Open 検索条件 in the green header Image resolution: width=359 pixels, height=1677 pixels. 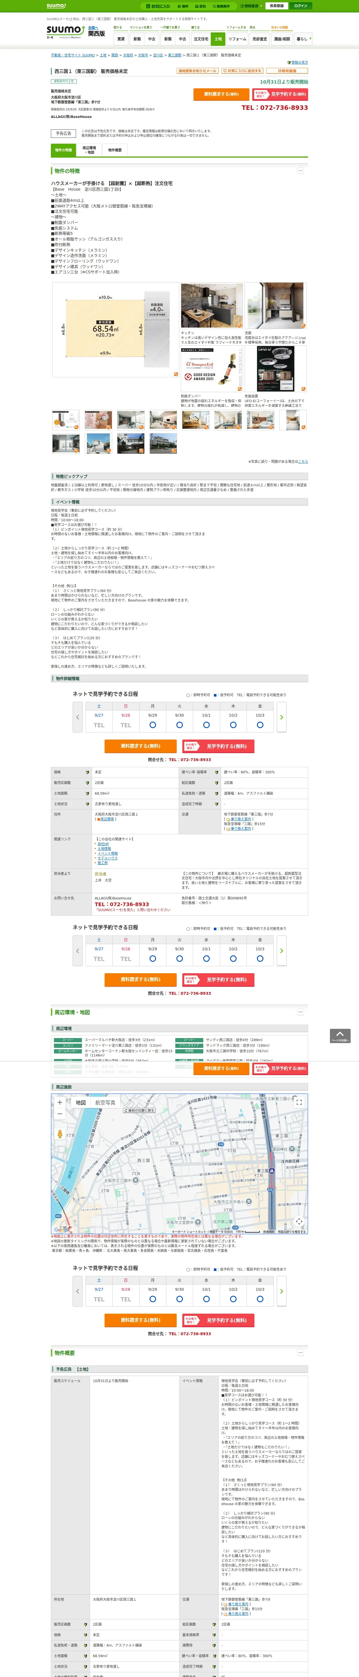click(221, 6)
